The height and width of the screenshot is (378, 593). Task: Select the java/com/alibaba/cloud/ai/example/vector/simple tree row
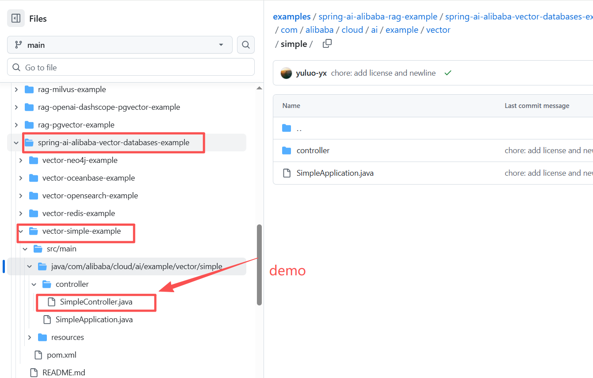coord(126,266)
